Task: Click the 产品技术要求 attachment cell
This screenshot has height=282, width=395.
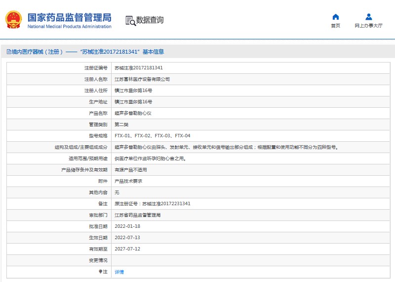Action: [x=128, y=181]
